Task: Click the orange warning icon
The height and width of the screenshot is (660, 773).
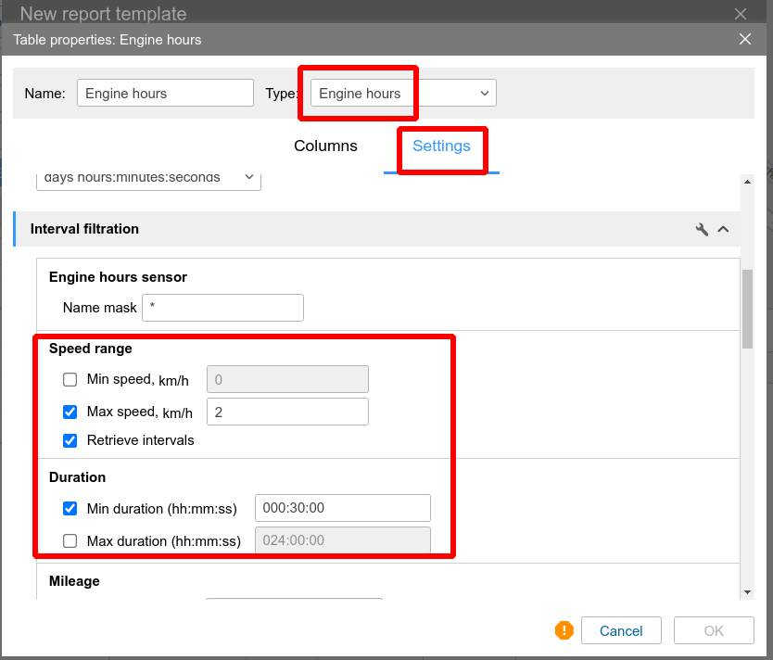Action: [x=564, y=630]
